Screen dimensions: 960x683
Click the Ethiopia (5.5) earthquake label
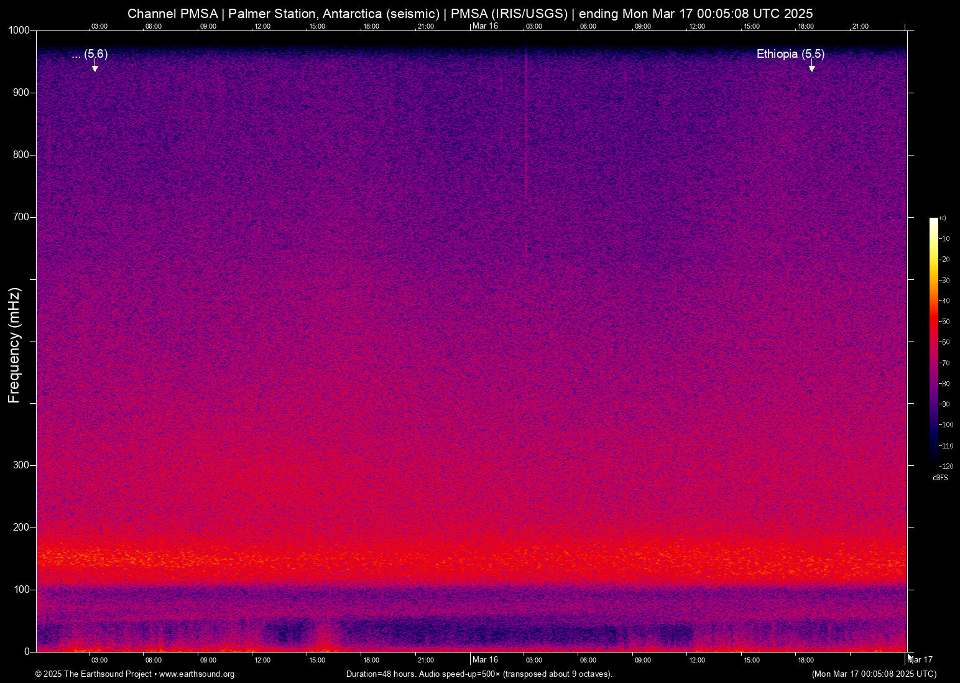[790, 54]
